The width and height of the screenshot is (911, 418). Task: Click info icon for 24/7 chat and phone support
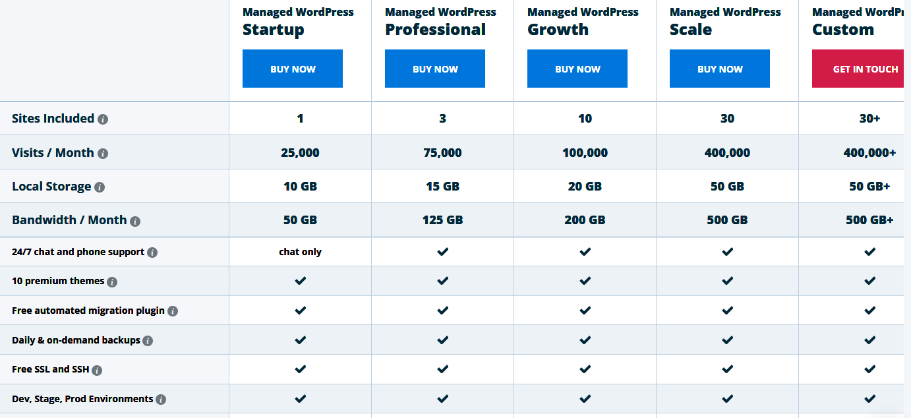152,253
